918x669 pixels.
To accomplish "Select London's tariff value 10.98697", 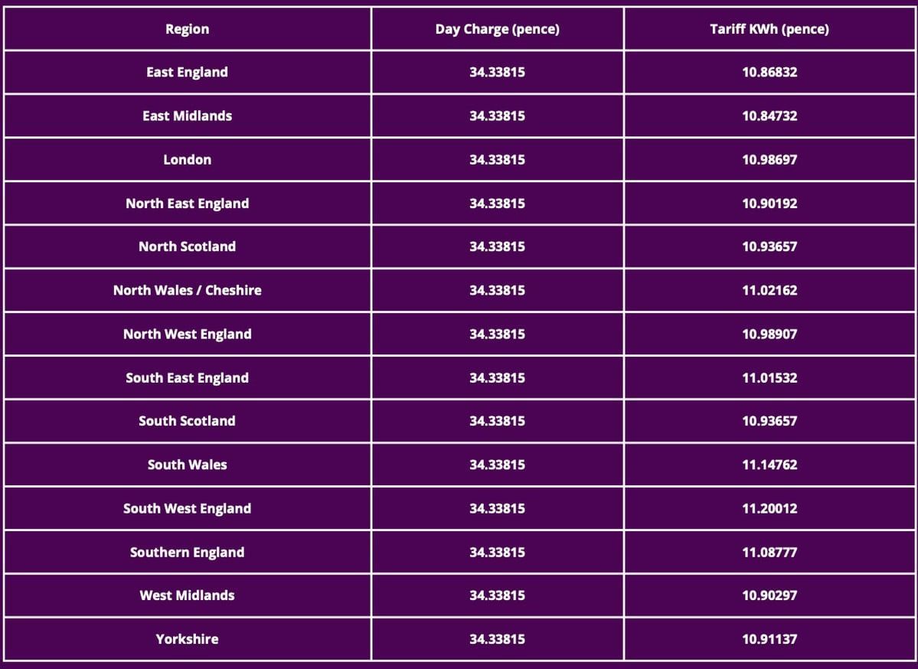I will (x=769, y=159).
